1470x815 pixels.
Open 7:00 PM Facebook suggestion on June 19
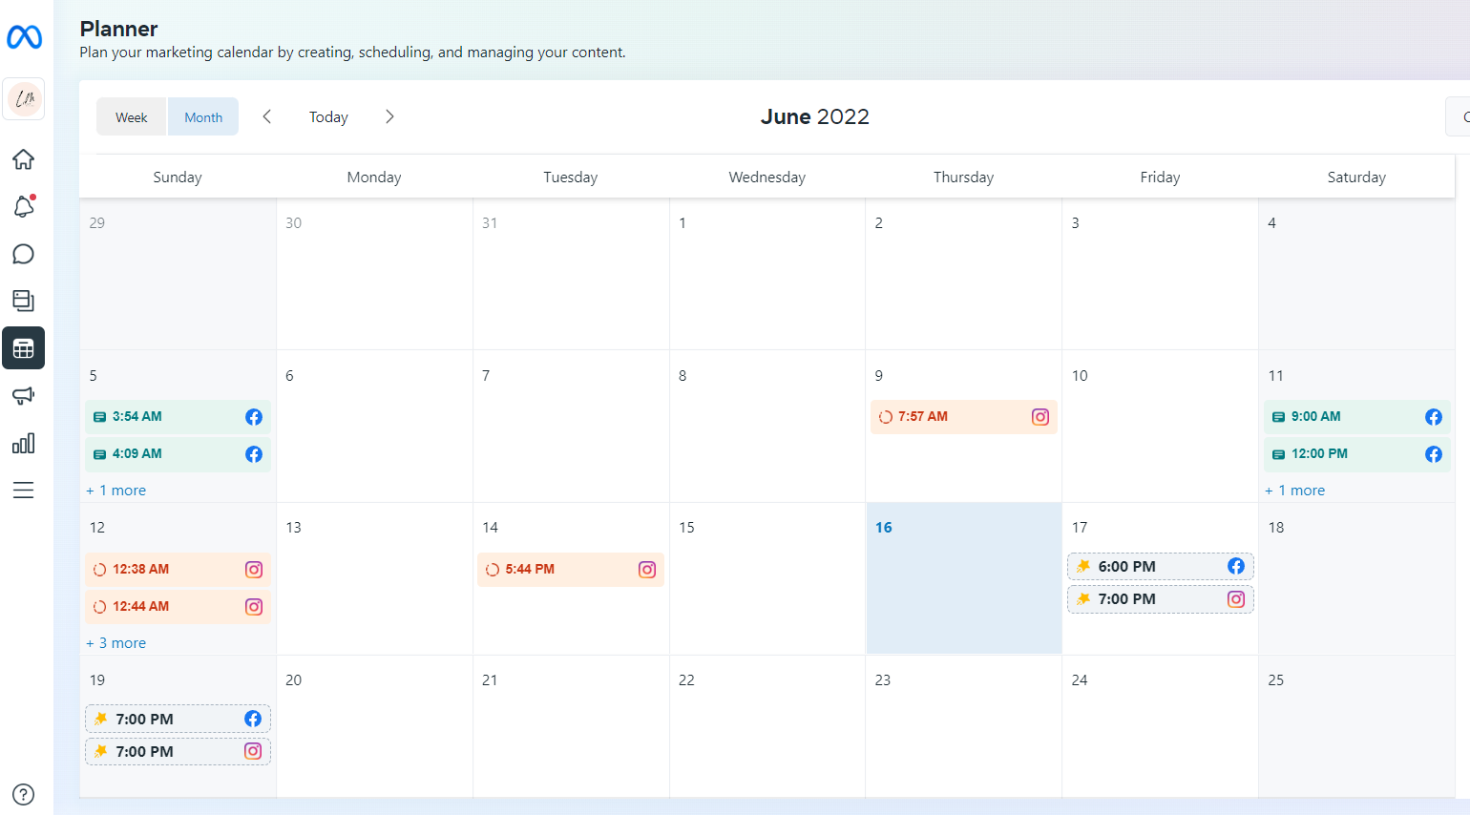pos(178,719)
